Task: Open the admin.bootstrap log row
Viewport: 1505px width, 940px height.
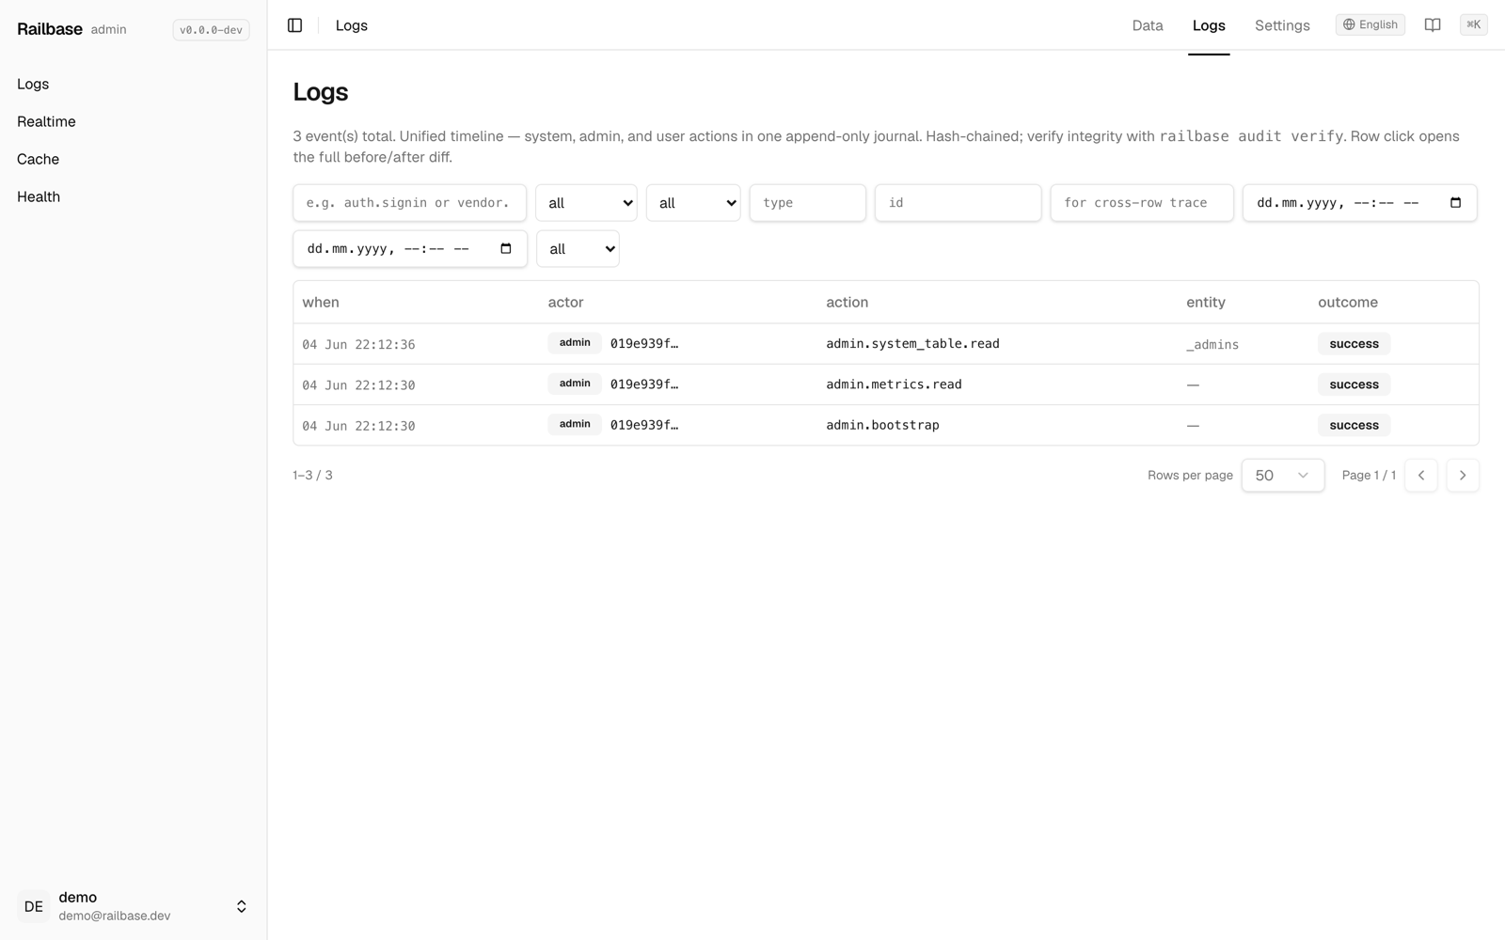Action: point(885,425)
